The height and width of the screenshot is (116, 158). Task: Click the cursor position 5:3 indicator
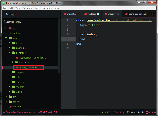[x=55, y=112]
